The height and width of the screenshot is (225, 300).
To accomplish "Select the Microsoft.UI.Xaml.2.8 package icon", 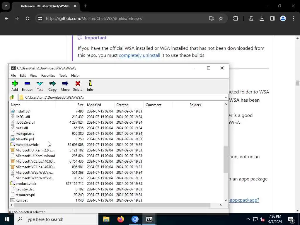I will [x=13, y=150].
